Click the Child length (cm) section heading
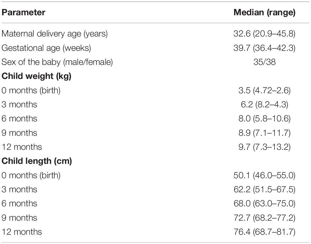 pyautogui.click(x=37, y=161)
